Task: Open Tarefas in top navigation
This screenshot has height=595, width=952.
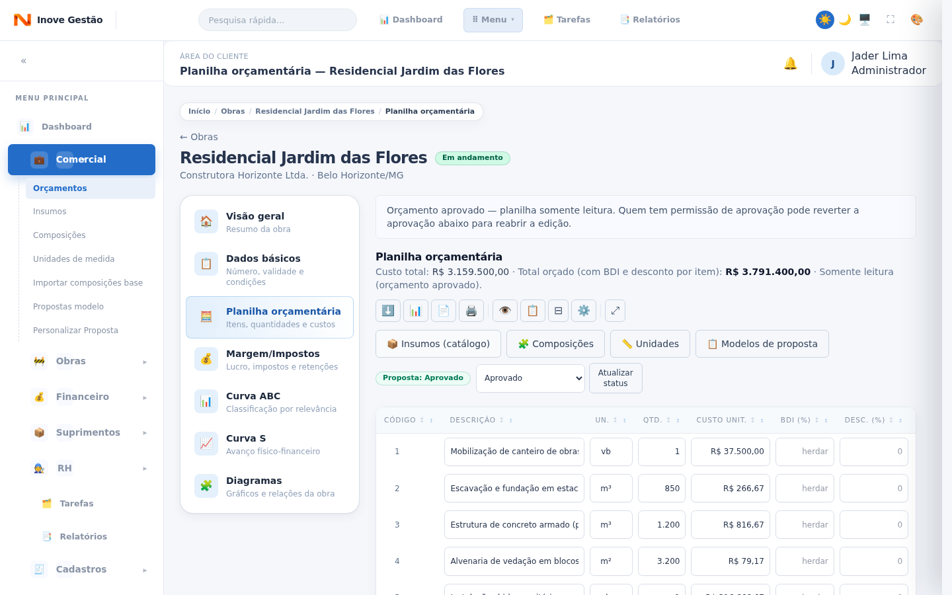Action: [567, 20]
